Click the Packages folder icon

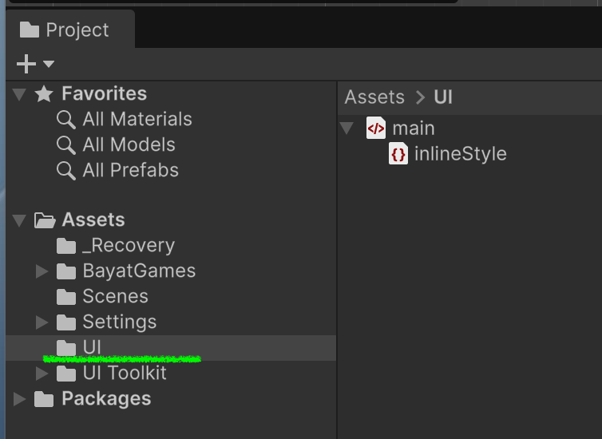tap(45, 399)
